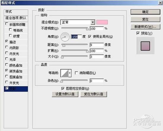163x131 pixels.
Task: Select 混合选项:默认 in the list
Action: click(16, 18)
